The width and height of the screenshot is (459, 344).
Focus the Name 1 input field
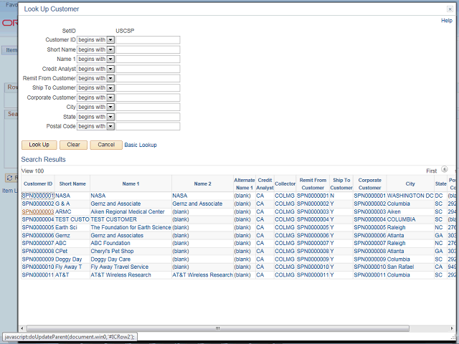click(x=148, y=59)
